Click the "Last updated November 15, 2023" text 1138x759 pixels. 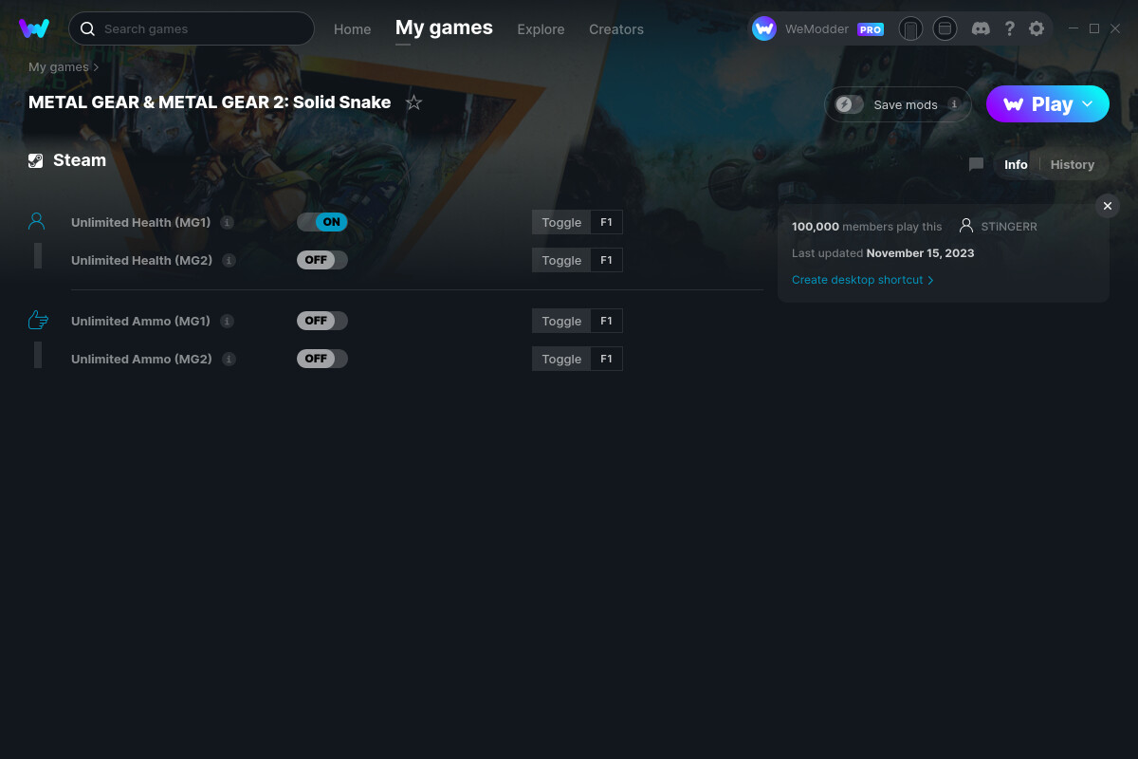tap(883, 253)
